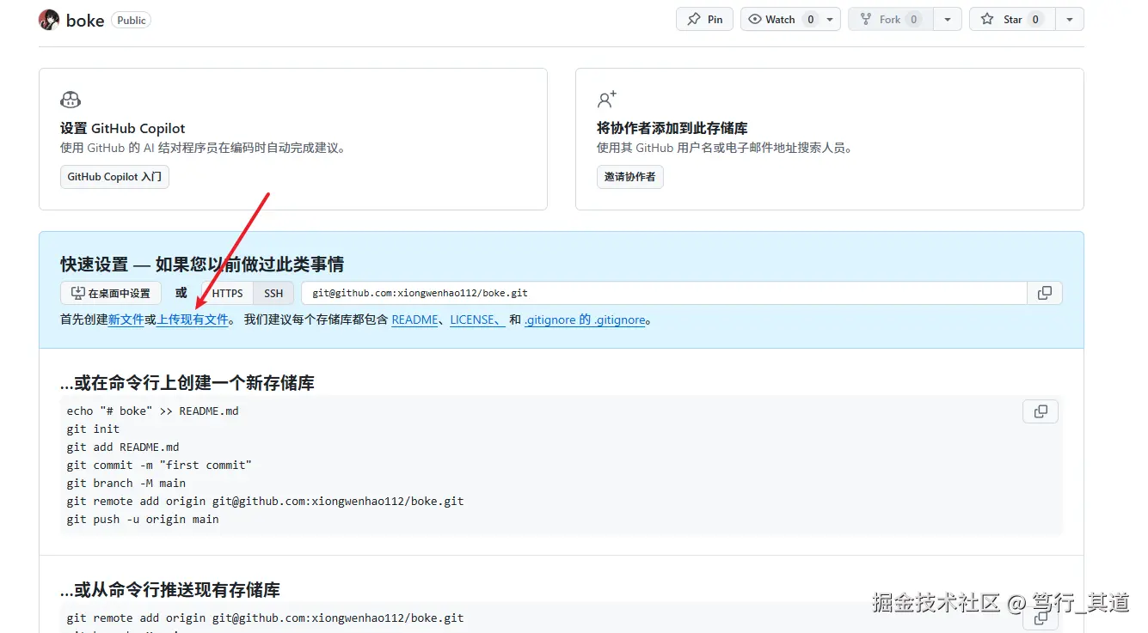
Task: Click the 'git commit -m "first commit"' line
Action: [x=159, y=465]
